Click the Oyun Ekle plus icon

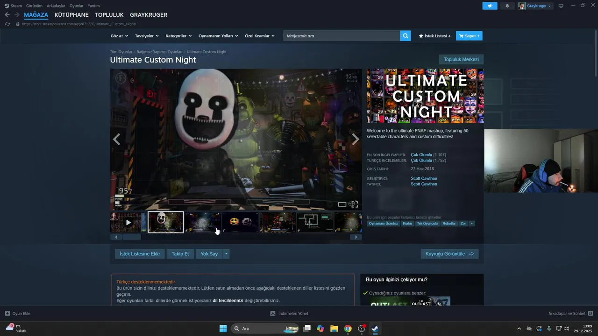7,314
